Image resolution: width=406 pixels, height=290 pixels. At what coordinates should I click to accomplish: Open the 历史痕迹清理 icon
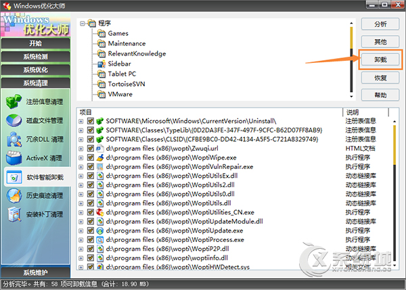coord(14,195)
